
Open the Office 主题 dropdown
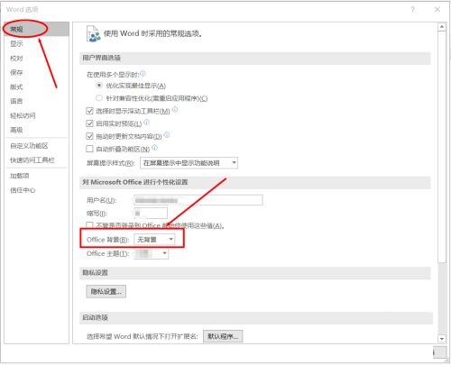pyautogui.click(x=151, y=253)
